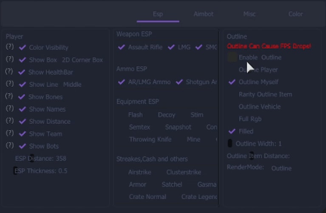Click the ESP Distance slider handle
The image size is (326, 213).
pyautogui.click(x=32, y=158)
